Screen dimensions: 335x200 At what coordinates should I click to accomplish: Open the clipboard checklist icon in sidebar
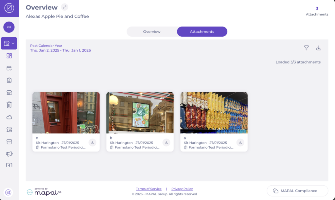9,80
